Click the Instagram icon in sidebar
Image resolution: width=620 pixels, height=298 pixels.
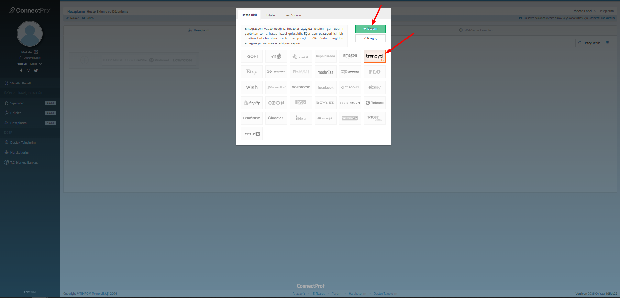[x=28, y=71]
